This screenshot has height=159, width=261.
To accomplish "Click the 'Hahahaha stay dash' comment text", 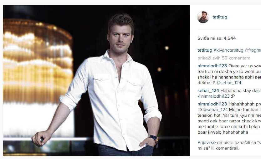I will [x=241, y=90].
